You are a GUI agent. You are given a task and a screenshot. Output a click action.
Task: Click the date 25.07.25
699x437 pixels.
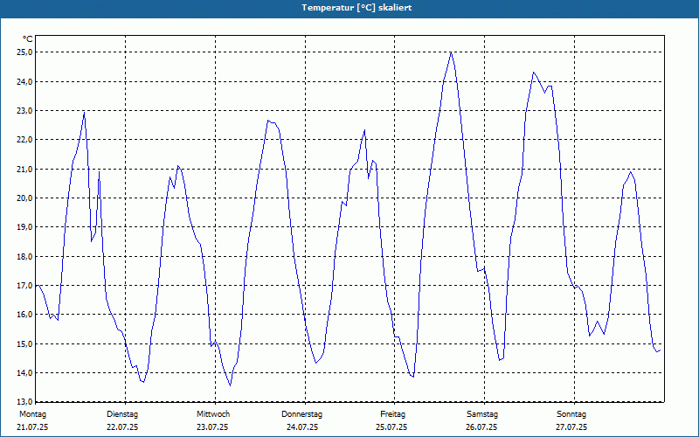(x=391, y=427)
